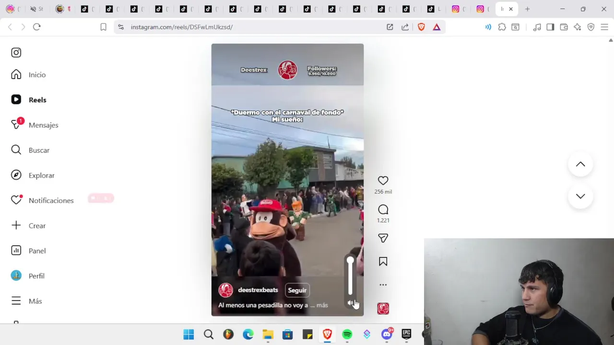Open Leo AI sparkle icon

pyautogui.click(x=577, y=27)
